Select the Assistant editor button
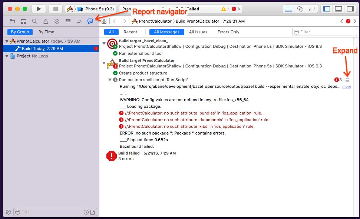 300,9
